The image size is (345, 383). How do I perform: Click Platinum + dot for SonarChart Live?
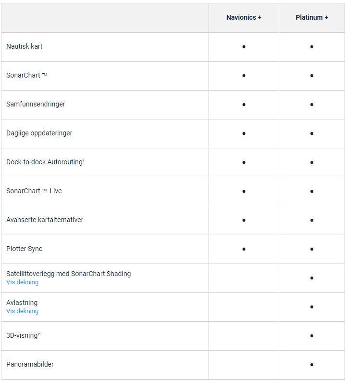click(312, 191)
